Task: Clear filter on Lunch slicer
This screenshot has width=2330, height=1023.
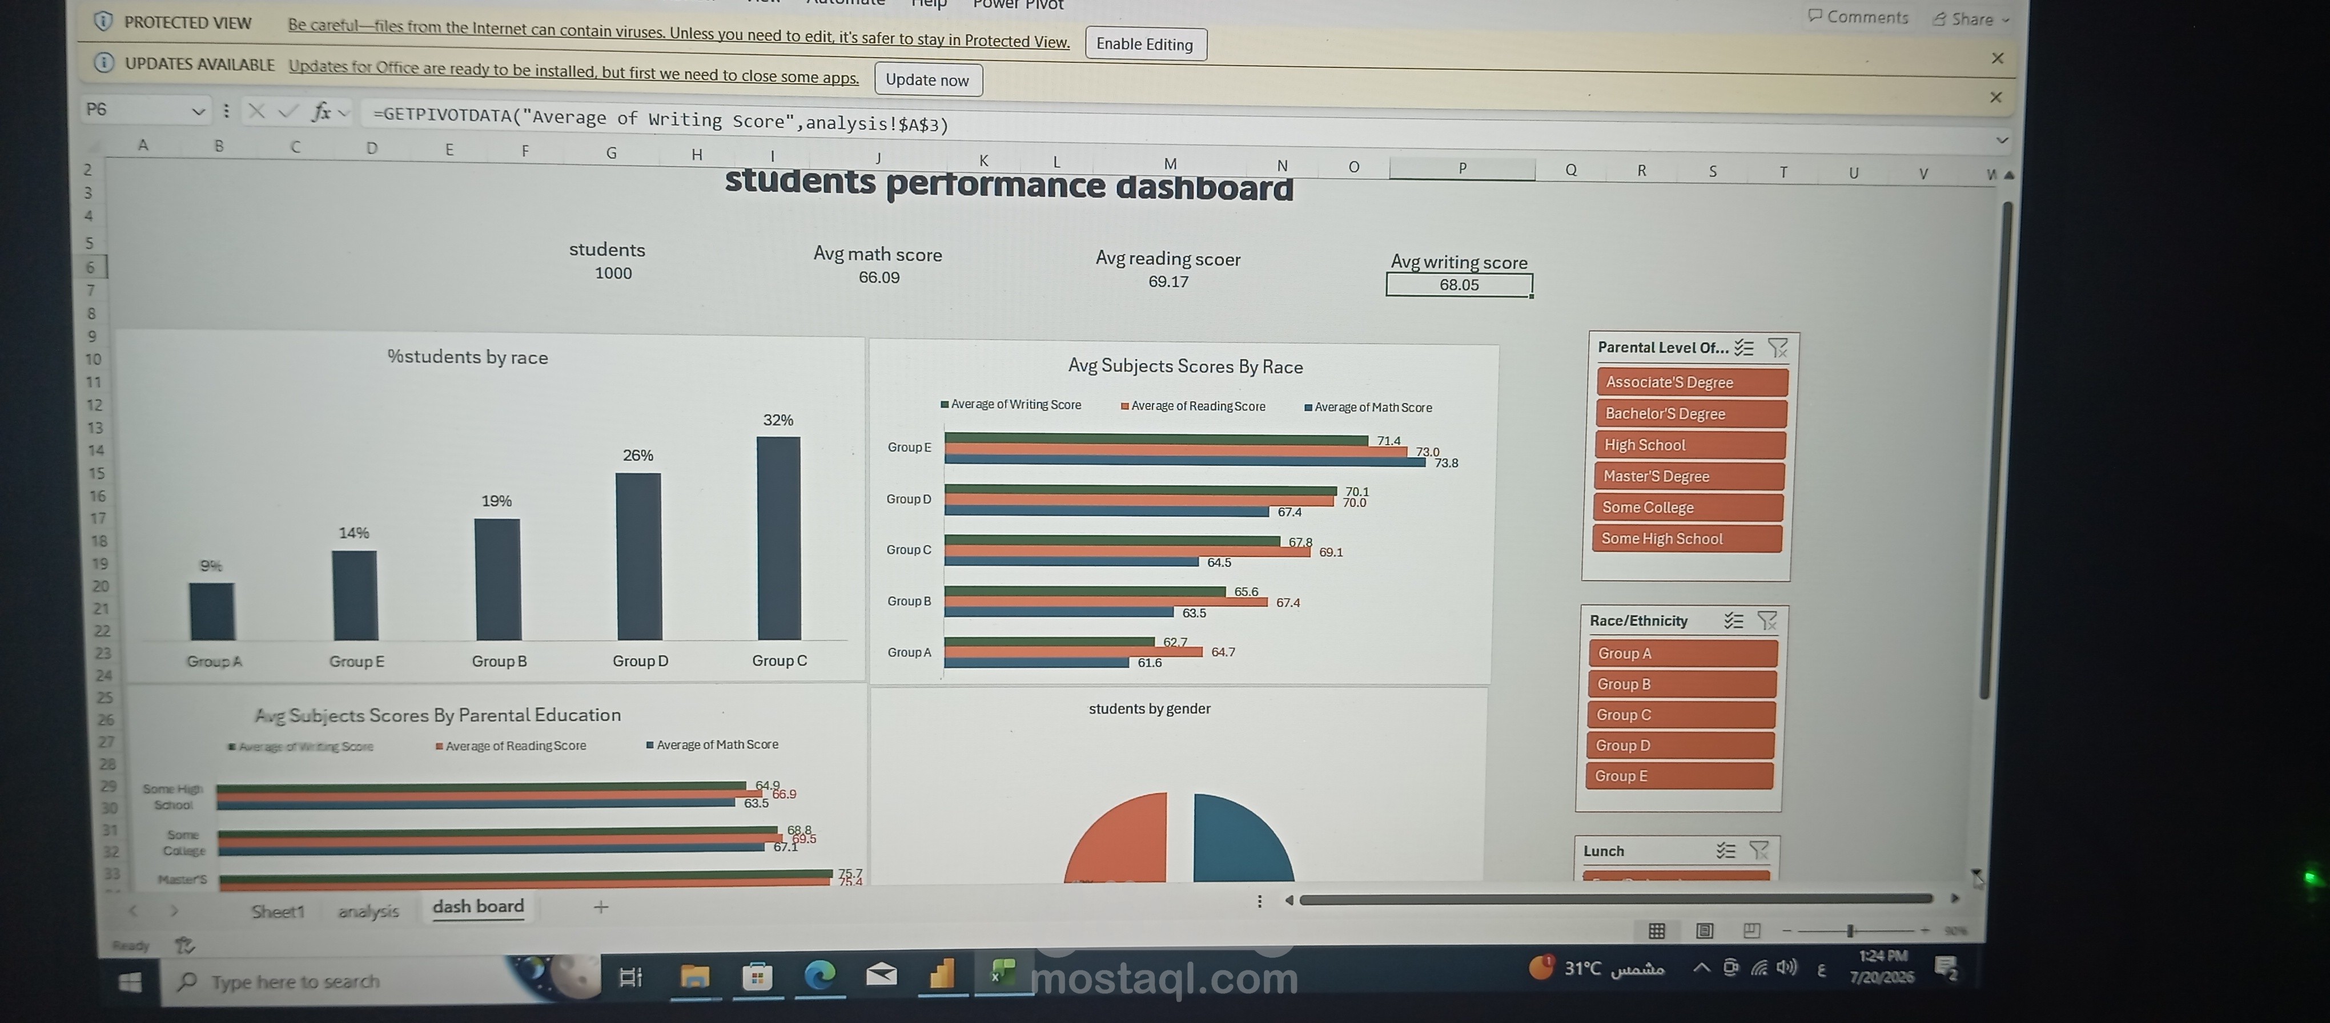Action: [1759, 850]
